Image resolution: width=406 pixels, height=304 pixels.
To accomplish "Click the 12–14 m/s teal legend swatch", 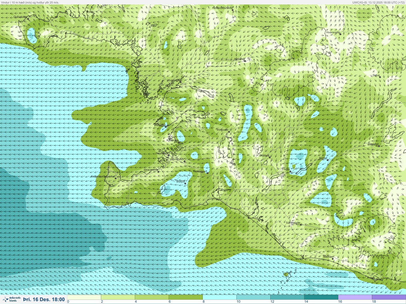I will (x=287, y=297).
